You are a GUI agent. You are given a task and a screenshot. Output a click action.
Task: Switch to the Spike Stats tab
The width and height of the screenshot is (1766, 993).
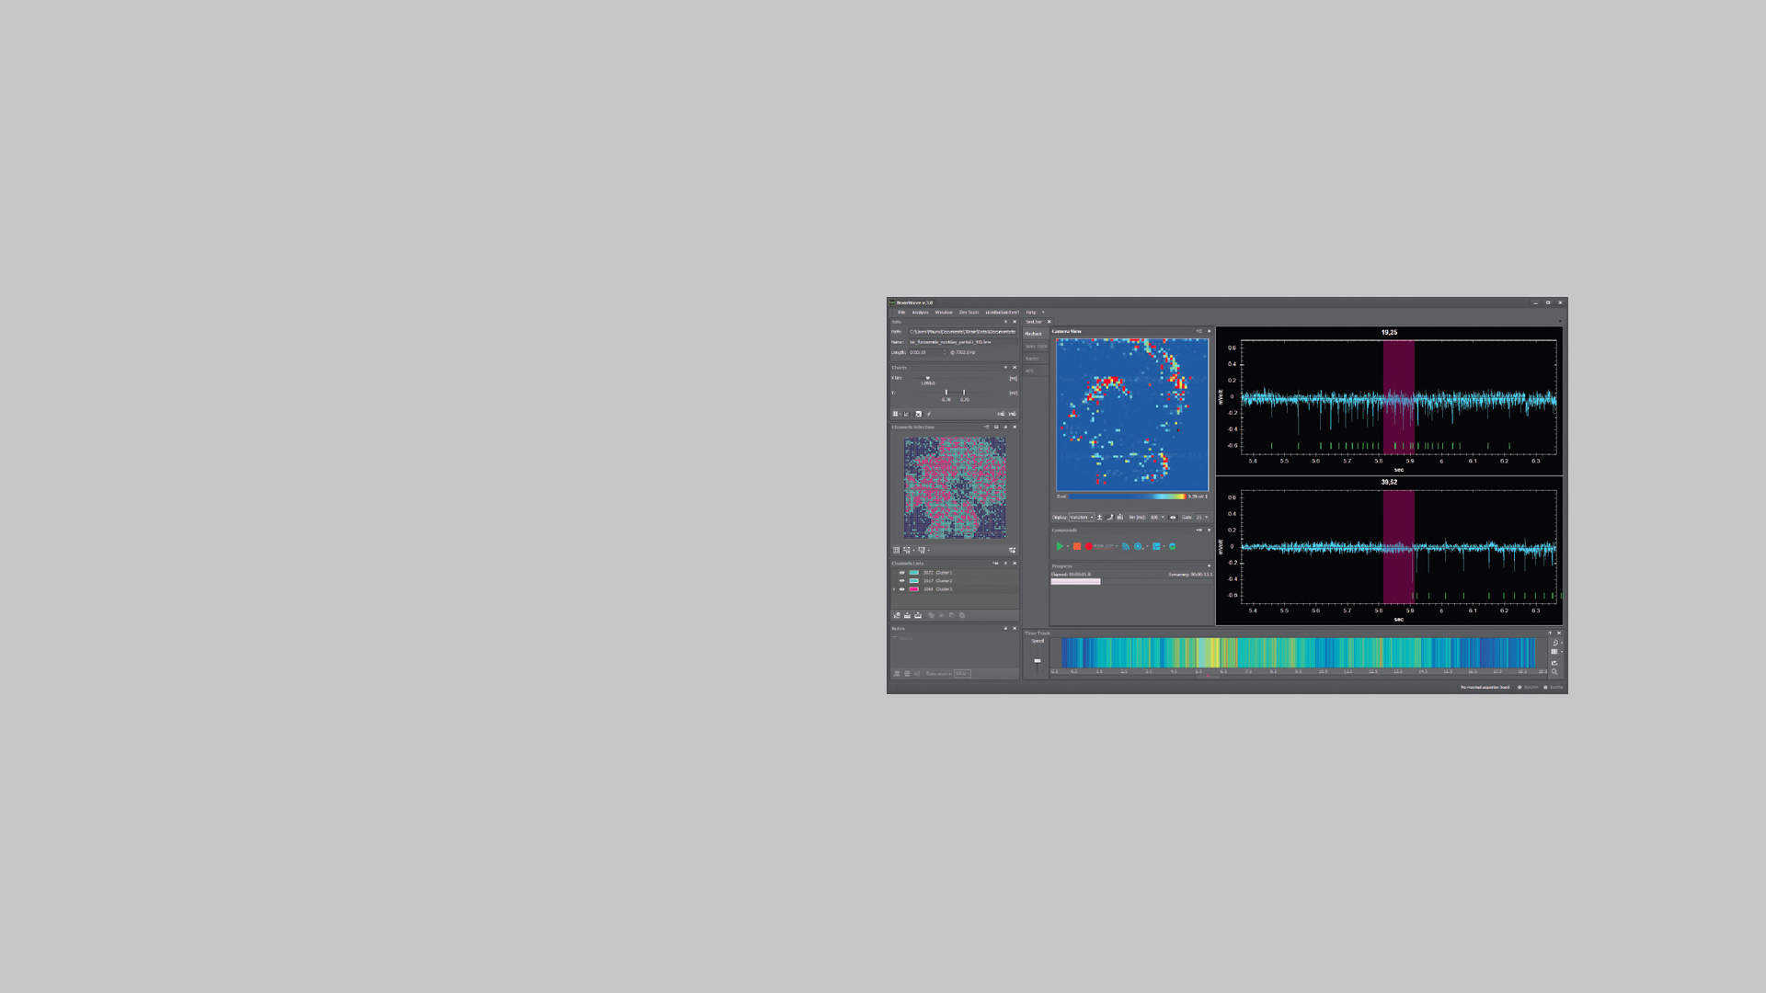click(x=1036, y=347)
